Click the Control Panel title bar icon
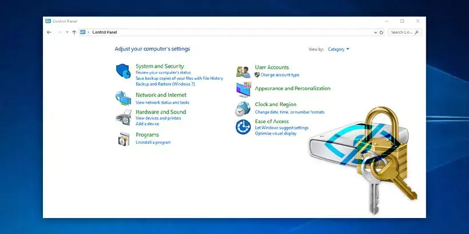The image size is (469, 234). (x=48, y=21)
